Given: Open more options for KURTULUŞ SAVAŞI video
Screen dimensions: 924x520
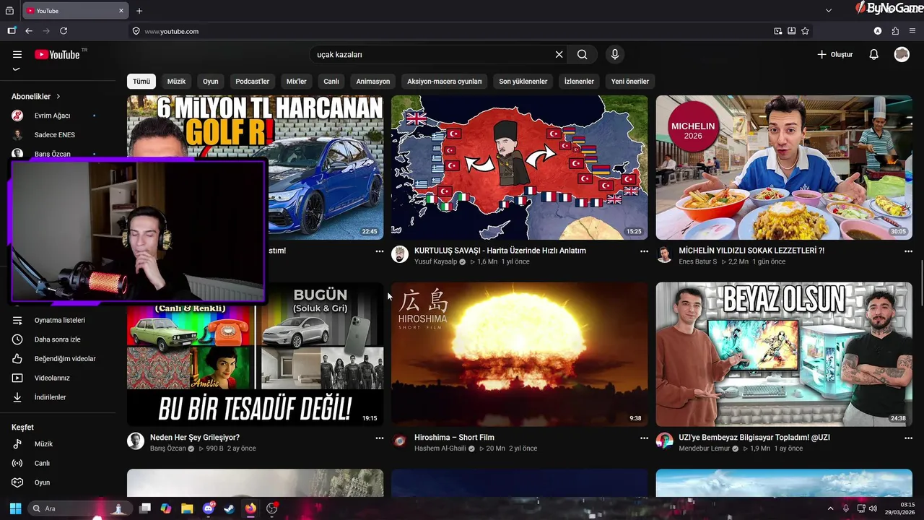Looking at the screenshot, I should 644,251.
